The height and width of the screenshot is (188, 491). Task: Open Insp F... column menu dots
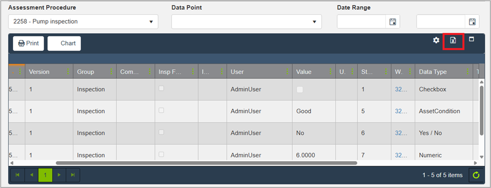(x=193, y=72)
